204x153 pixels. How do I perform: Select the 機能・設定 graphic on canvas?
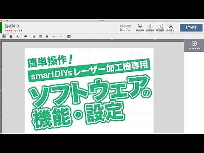pyautogui.click(x=78, y=115)
